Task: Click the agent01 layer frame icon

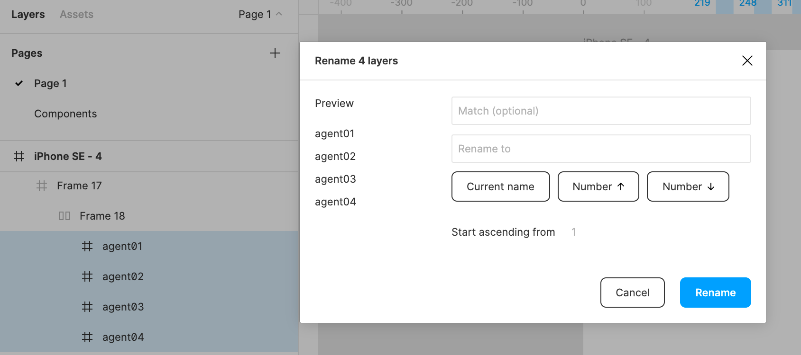Action: (x=87, y=246)
